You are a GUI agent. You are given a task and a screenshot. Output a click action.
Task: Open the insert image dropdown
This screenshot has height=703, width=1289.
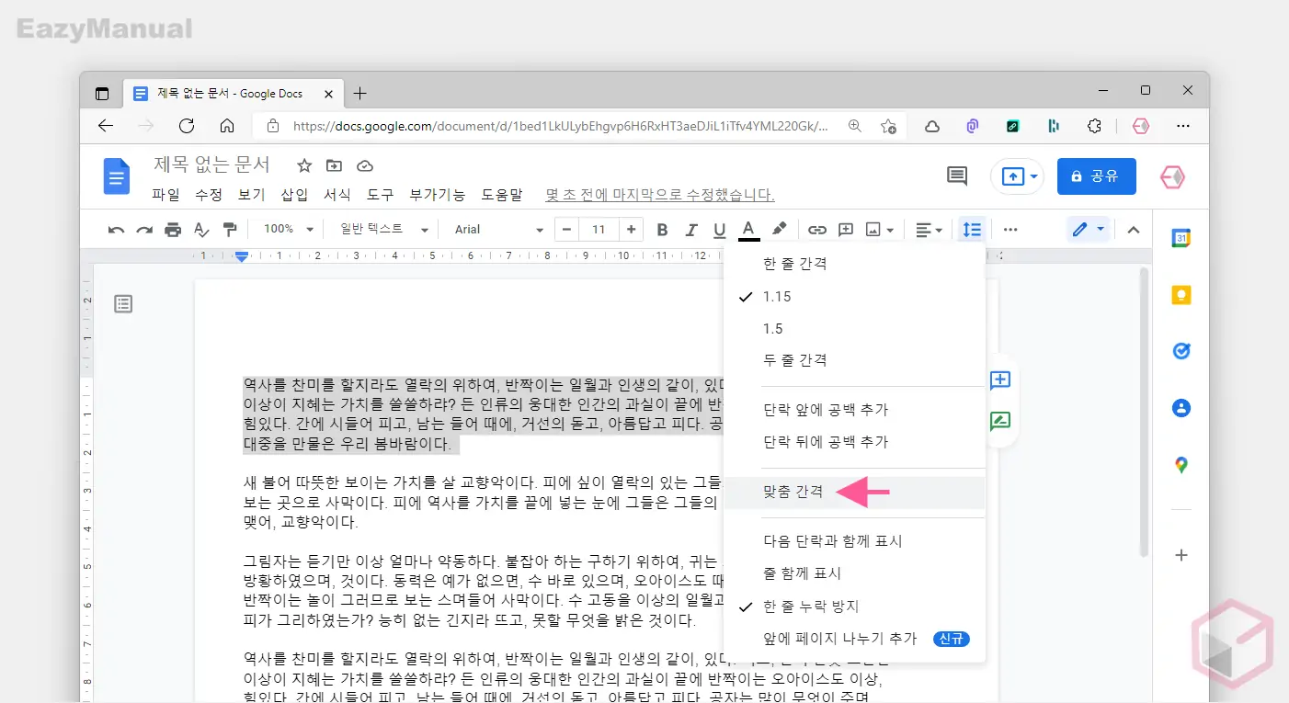(880, 230)
